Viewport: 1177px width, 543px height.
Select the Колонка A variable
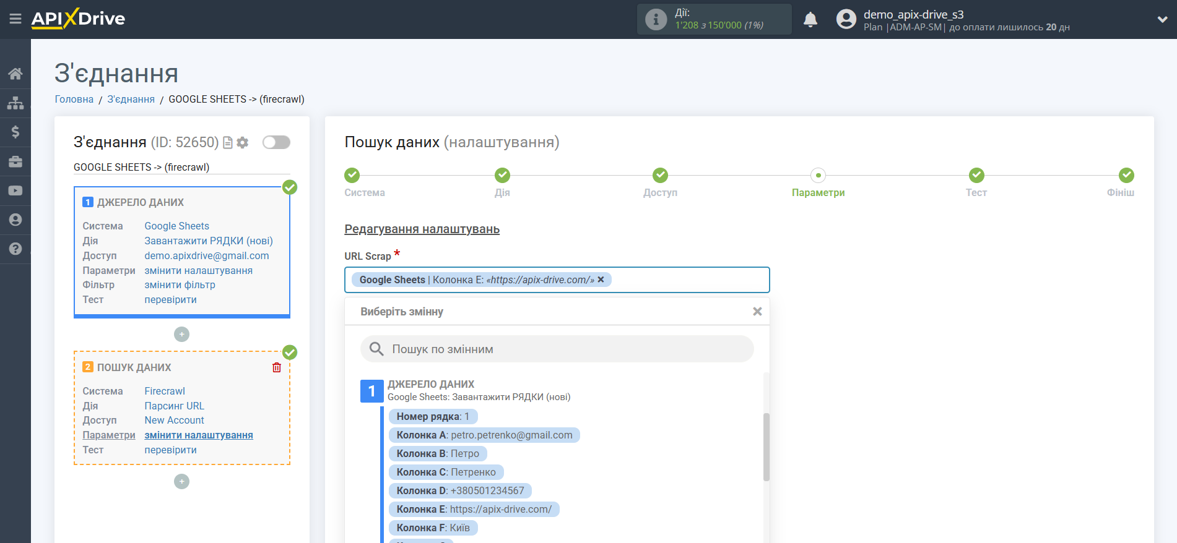(484, 435)
